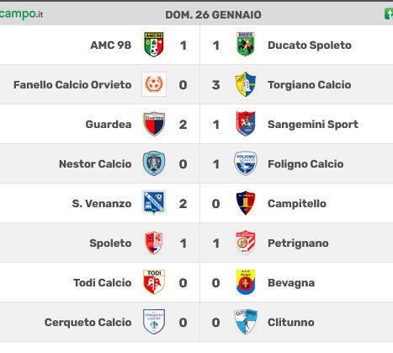Click the Campitello team shield
Image resolution: width=393 pixels, height=353 pixels.
(246, 203)
